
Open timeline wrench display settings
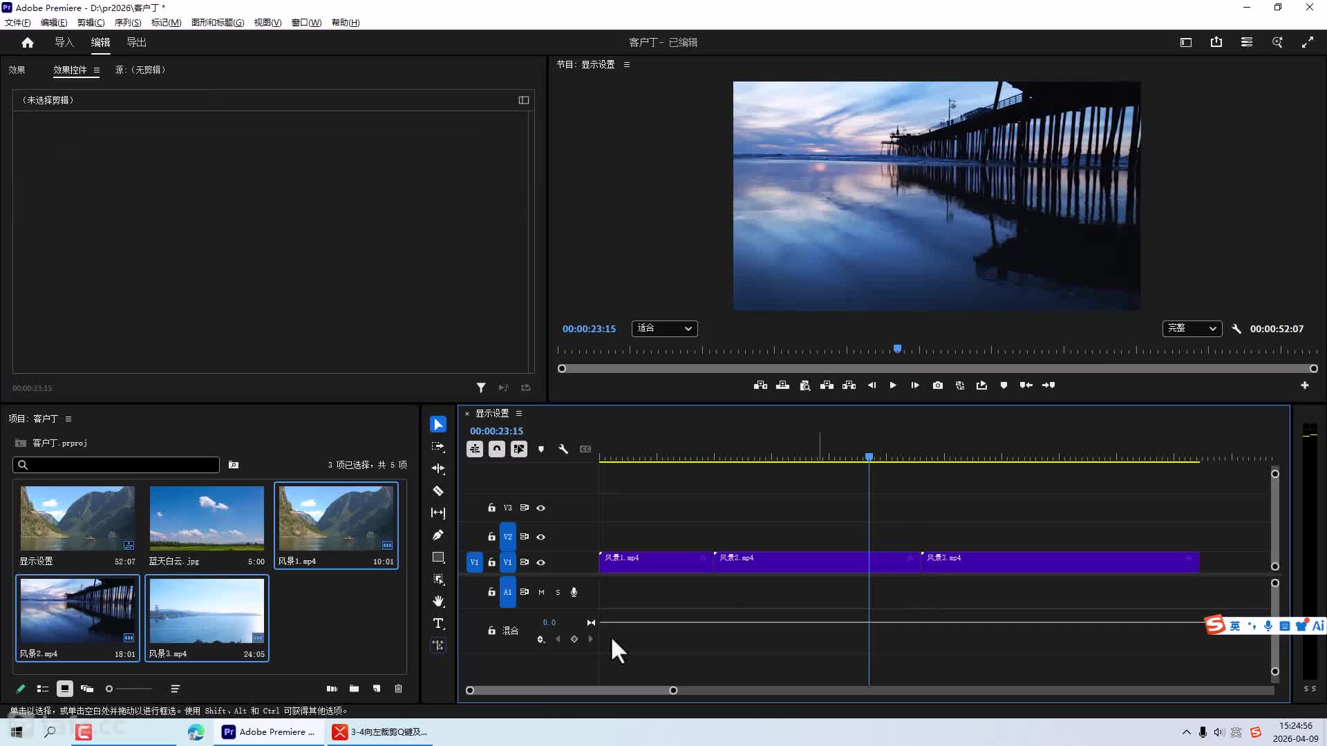pos(563,449)
